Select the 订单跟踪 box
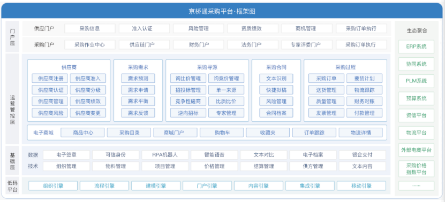 [x=314, y=133]
